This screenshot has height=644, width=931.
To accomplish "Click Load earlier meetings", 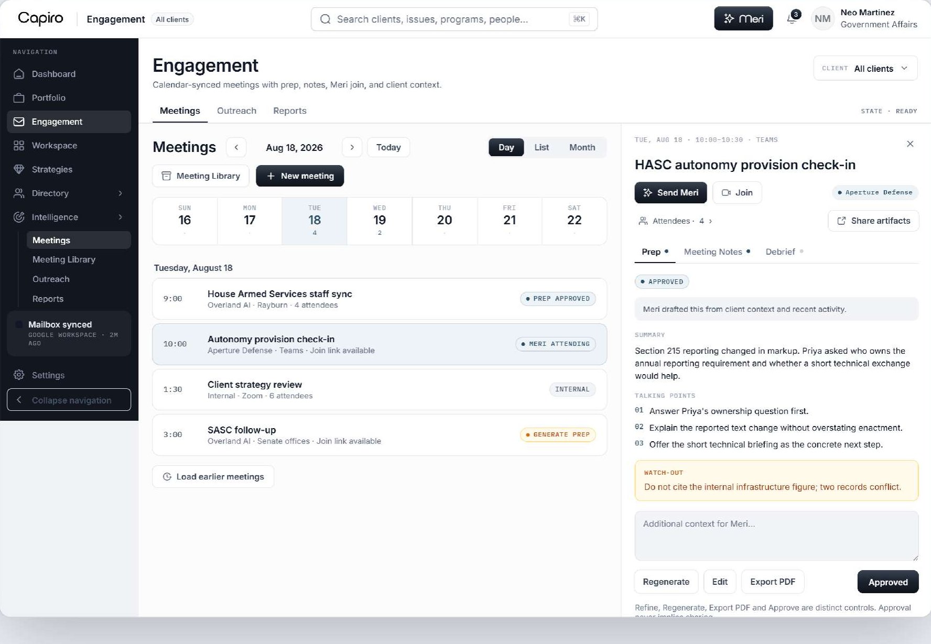I will point(213,477).
